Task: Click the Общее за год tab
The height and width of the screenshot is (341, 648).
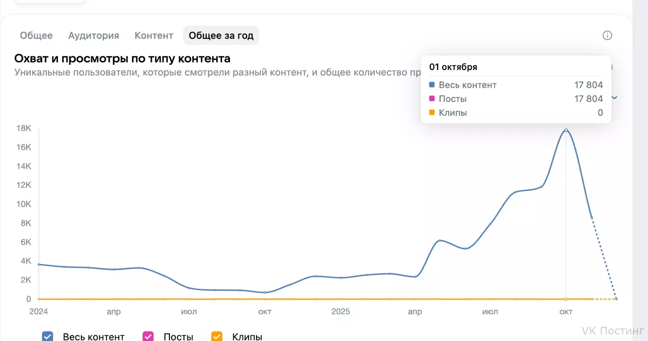Action: click(221, 36)
